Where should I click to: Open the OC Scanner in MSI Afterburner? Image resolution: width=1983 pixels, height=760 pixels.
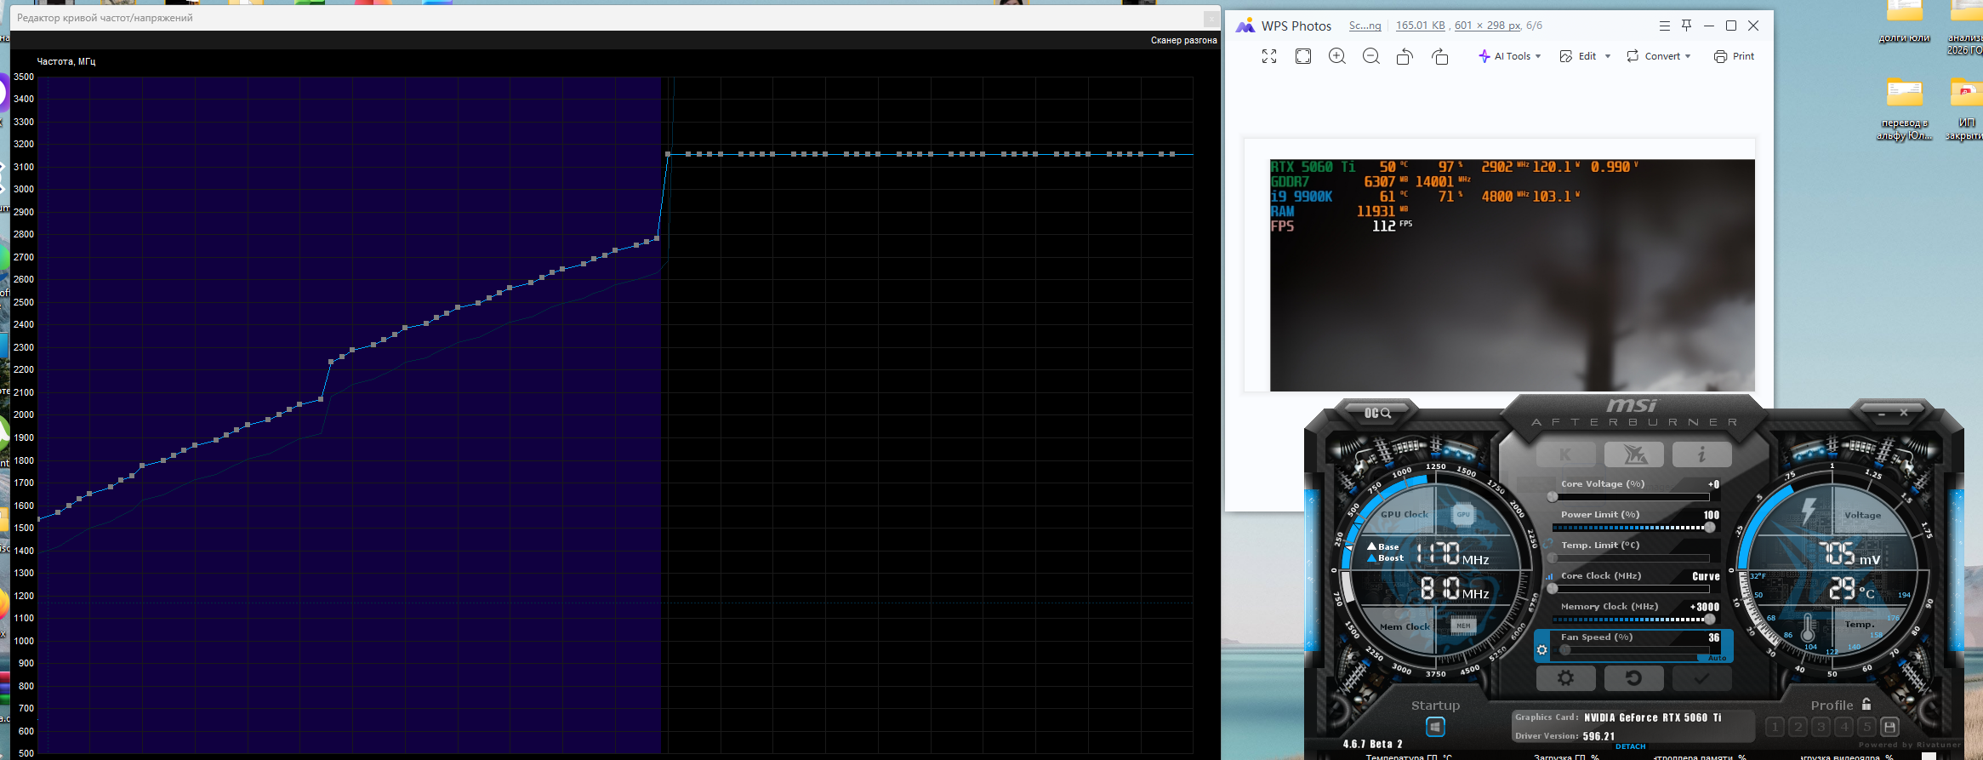pyautogui.click(x=1377, y=413)
